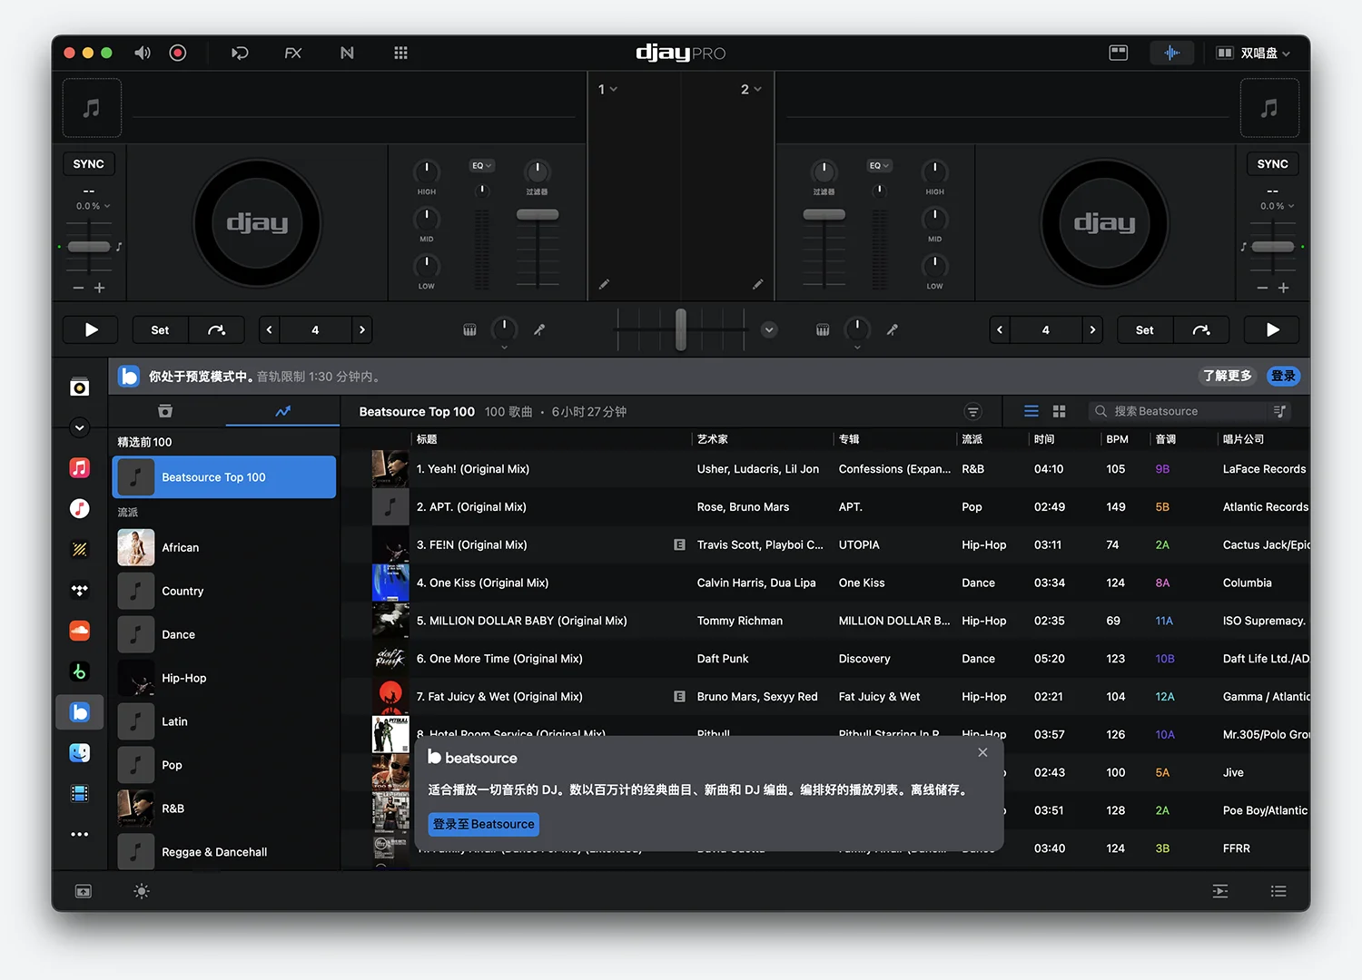Open the Neural Mix panel icon
The image size is (1362, 980).
click(347, 53)
